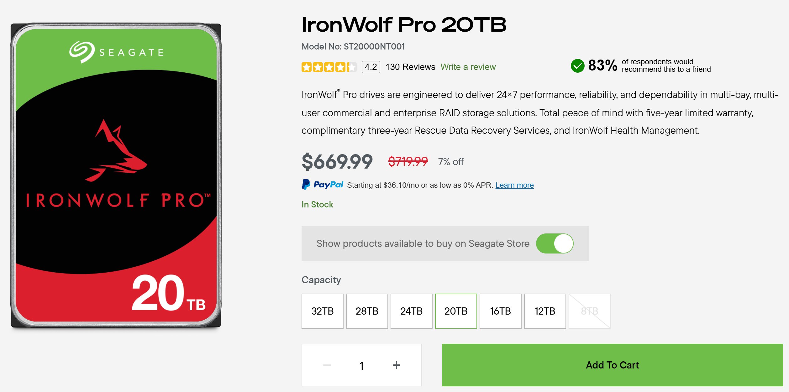Click the minus icon to decrease quantity

327,365
